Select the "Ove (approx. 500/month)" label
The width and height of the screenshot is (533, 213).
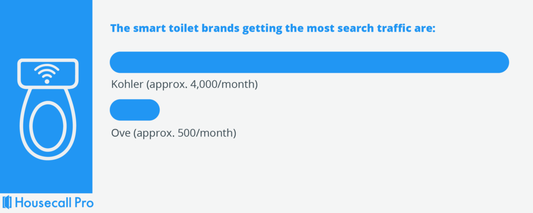(174, 134)
